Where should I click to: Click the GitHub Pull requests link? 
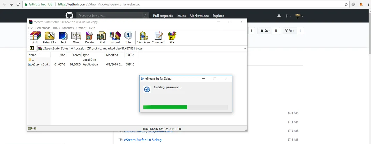[163, 16]
